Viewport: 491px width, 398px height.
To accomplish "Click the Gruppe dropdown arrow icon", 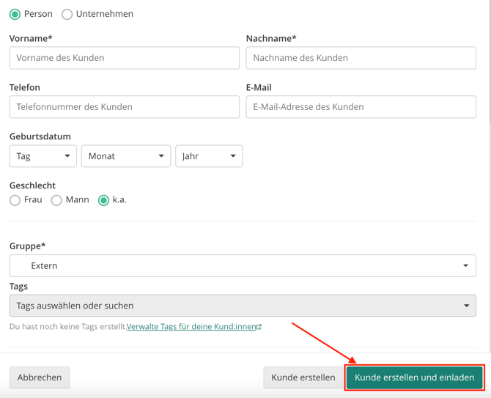I will point(465,266).
